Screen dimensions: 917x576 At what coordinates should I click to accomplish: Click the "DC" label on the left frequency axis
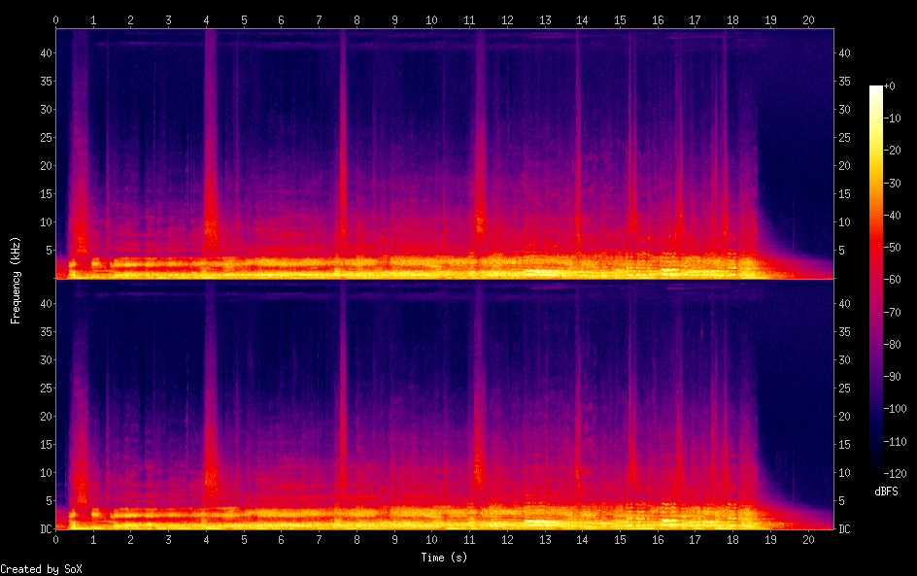[47, 528]
